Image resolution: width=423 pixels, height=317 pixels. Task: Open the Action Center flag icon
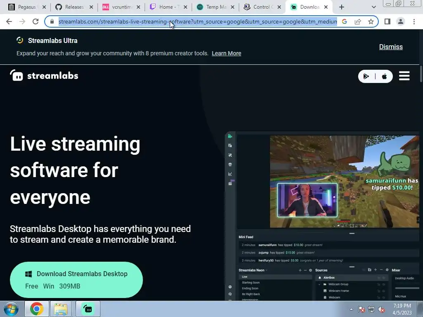click(361, 309)
